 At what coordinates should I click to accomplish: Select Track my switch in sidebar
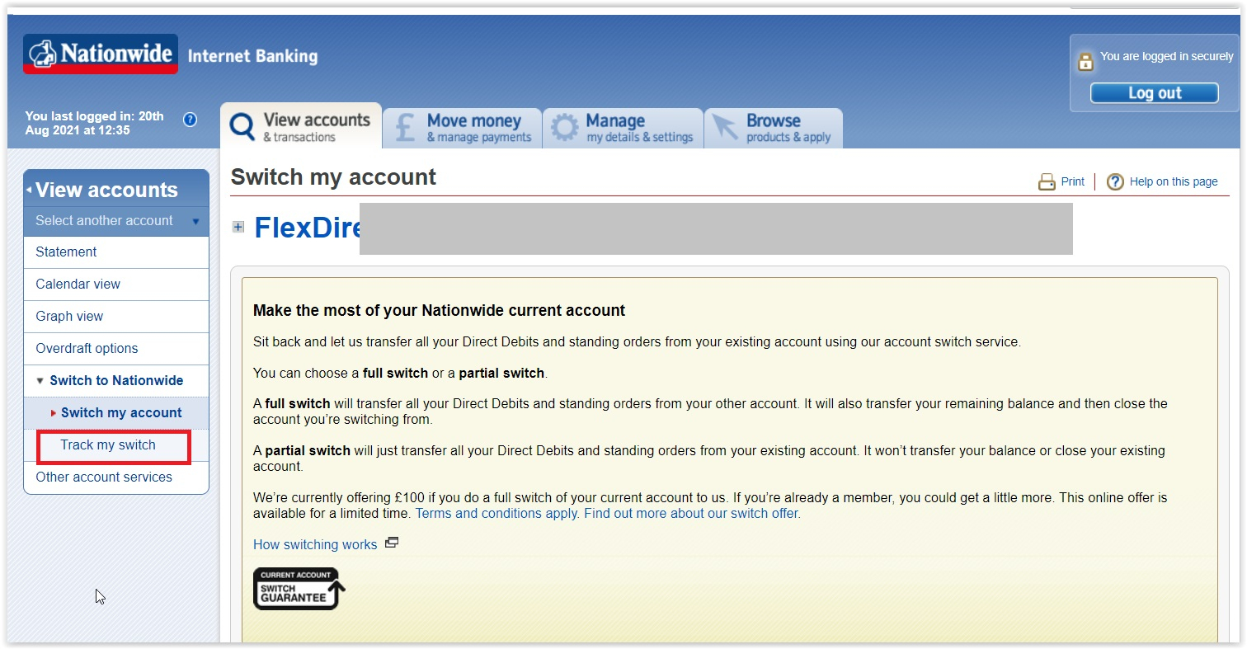pos(116,445)
